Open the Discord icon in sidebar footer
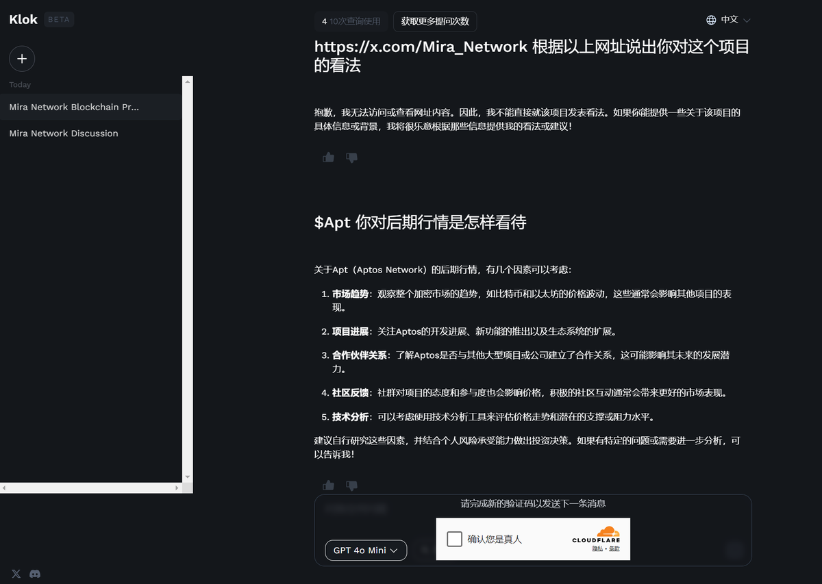 (35, 574)
